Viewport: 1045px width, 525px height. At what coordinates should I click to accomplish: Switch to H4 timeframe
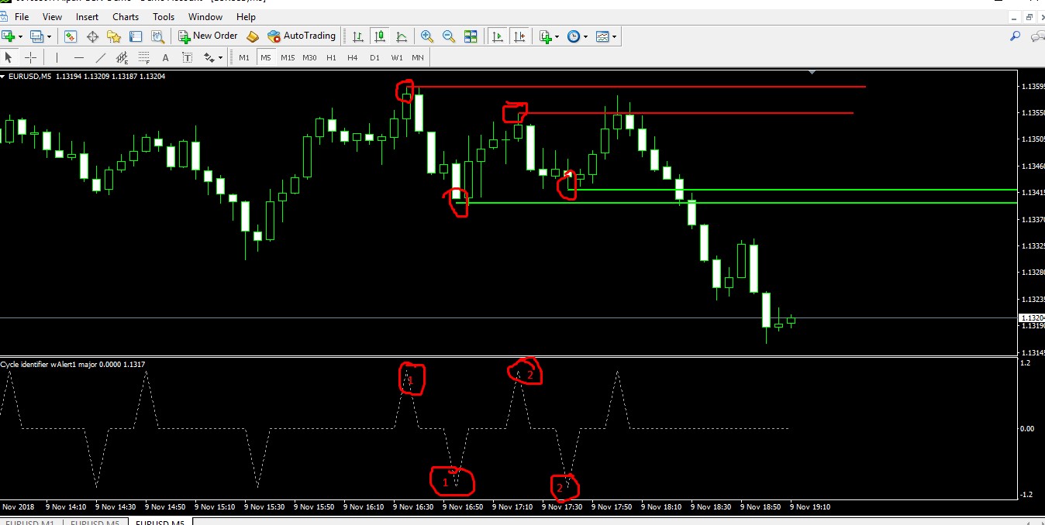tap(353, 57)
